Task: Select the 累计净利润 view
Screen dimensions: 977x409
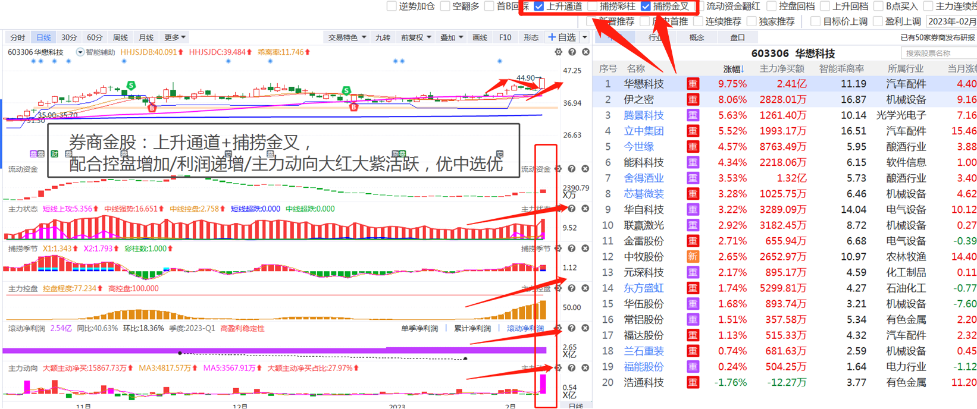Action: click(x=472, y=328)
